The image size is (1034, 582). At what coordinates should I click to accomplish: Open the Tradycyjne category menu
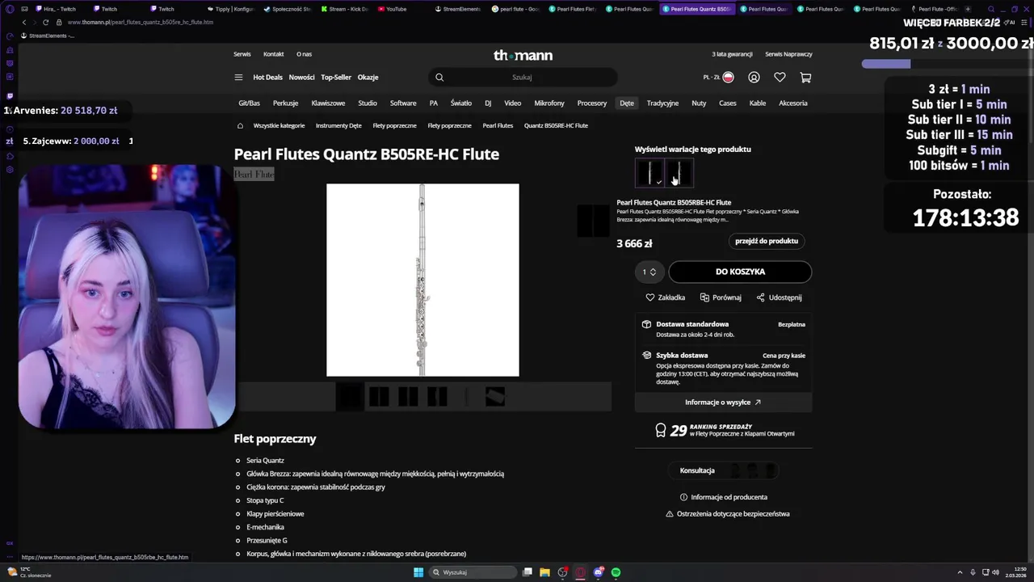662,103
